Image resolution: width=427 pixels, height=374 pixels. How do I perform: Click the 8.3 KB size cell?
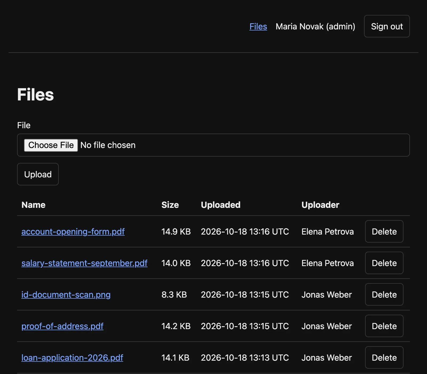174,294
